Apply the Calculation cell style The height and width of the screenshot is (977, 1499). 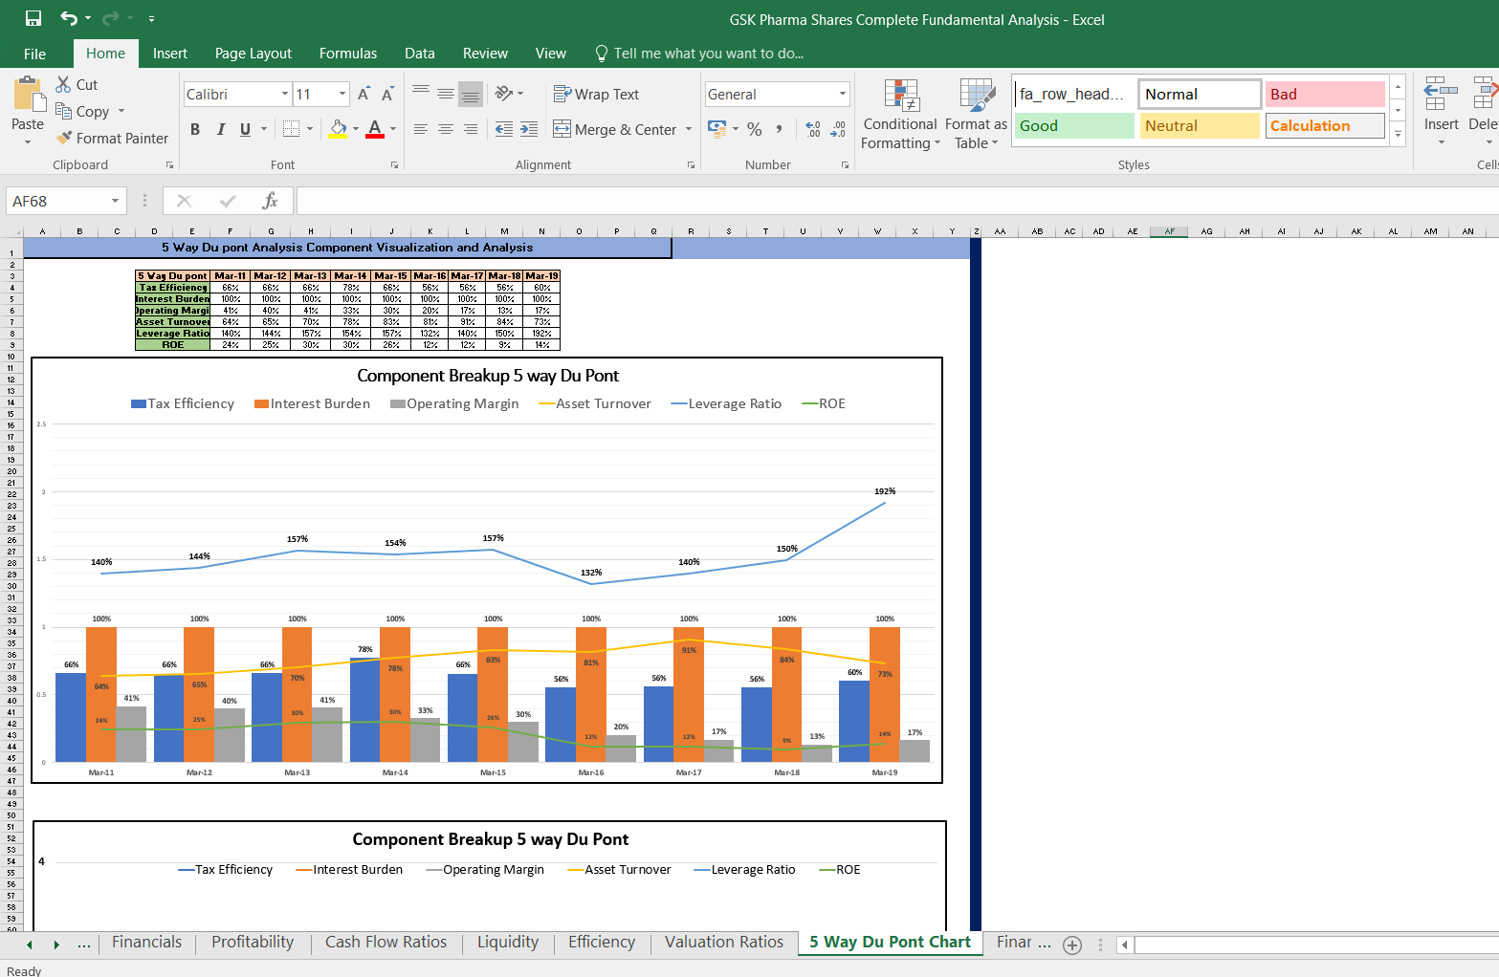[x=1325, y=125]
